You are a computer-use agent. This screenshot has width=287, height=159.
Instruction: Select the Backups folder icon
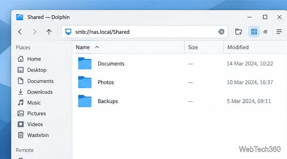(85, 101)
